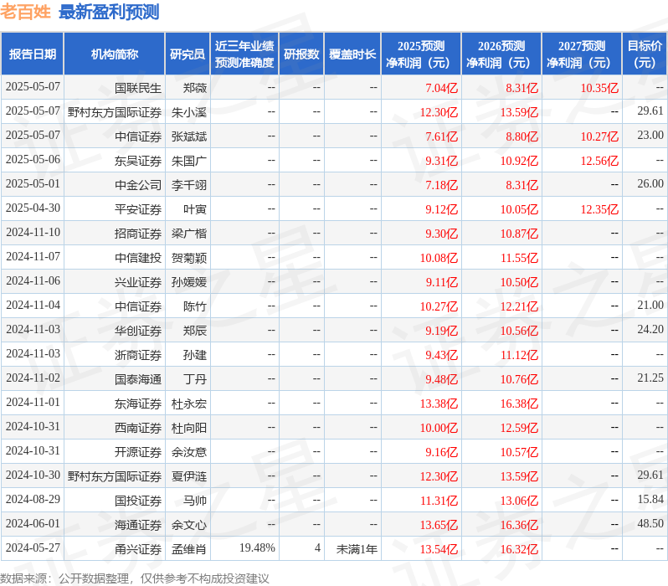Screen dimensions: 668x586
Task: Click 11.12亿 2026 forecast value
Action: [519, 356]
